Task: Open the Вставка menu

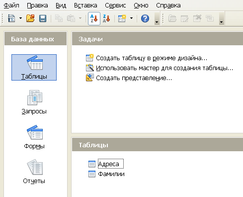Action: [x=85, y=5]
